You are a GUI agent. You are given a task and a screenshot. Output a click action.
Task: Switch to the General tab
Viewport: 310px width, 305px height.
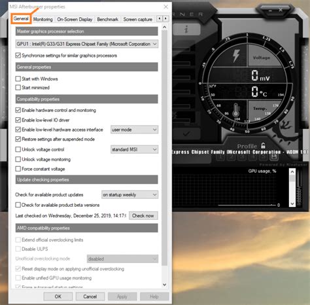click(21, 19)
